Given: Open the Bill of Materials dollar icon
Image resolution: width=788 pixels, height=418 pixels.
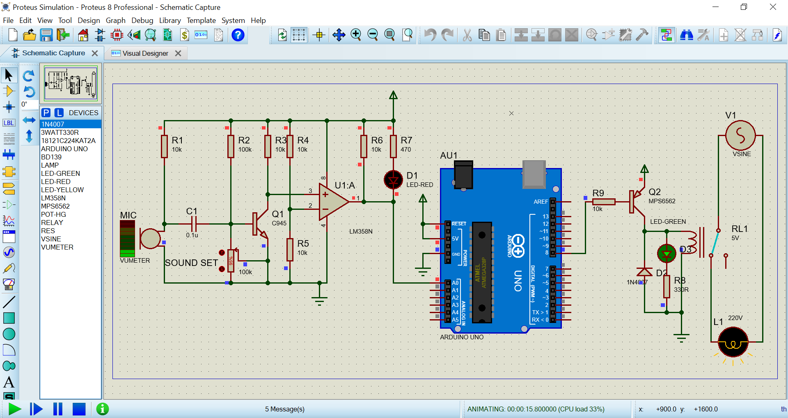Looking at the screenshot, I should coord(185,35).
